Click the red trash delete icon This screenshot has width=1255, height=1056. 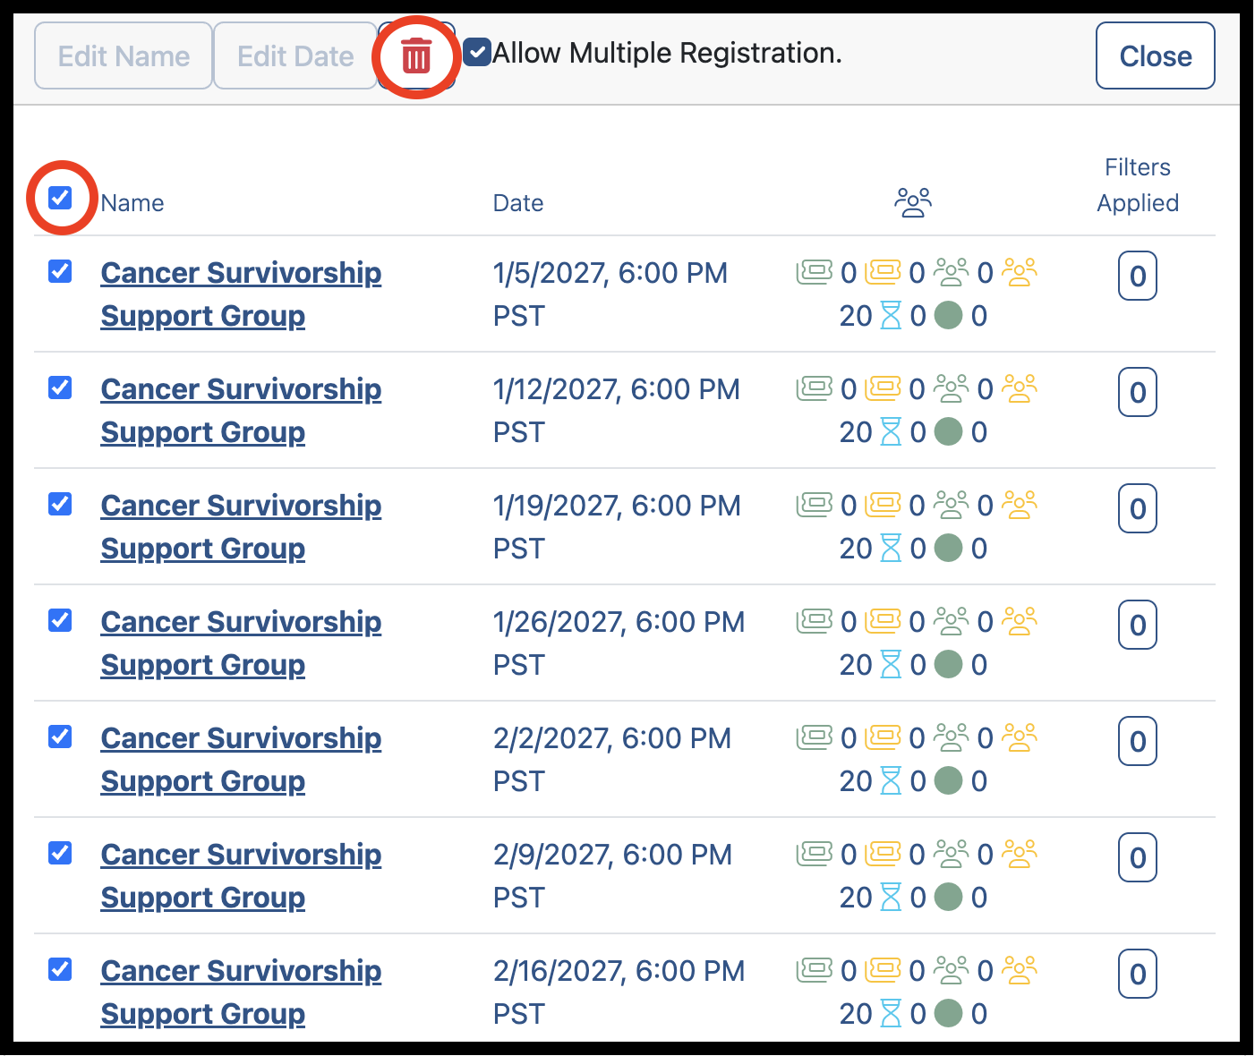coord(416,56)
